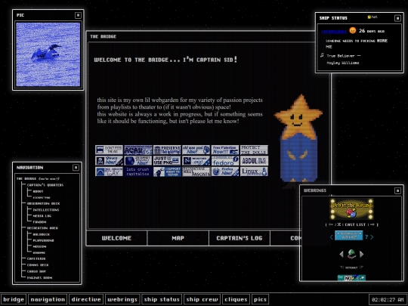Click the webrings taskbar button
This screenshot has height=306, width=408.
122,299
